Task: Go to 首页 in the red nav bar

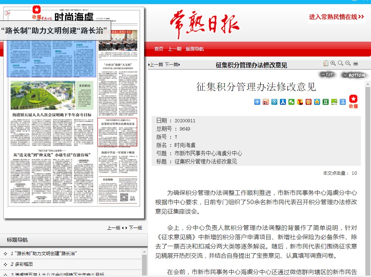Action: click(x=159, y=49)
